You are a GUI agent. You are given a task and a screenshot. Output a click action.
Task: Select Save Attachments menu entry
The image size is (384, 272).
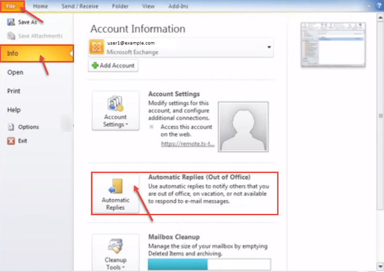tap(40, 36)
